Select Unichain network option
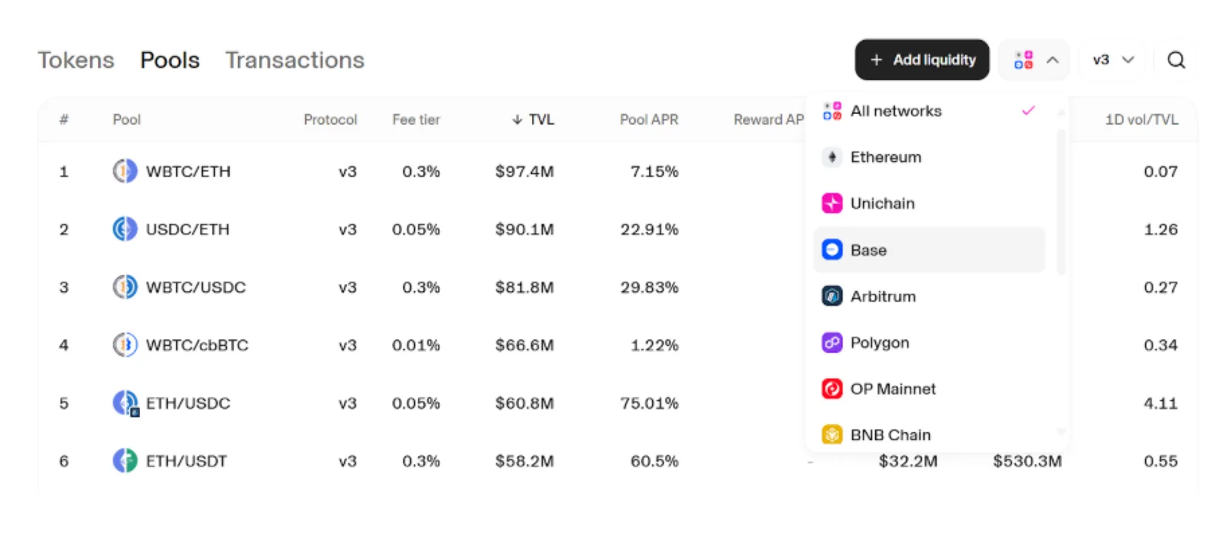The height and width of the screenshot is (553, 1223). pos(929,203)
